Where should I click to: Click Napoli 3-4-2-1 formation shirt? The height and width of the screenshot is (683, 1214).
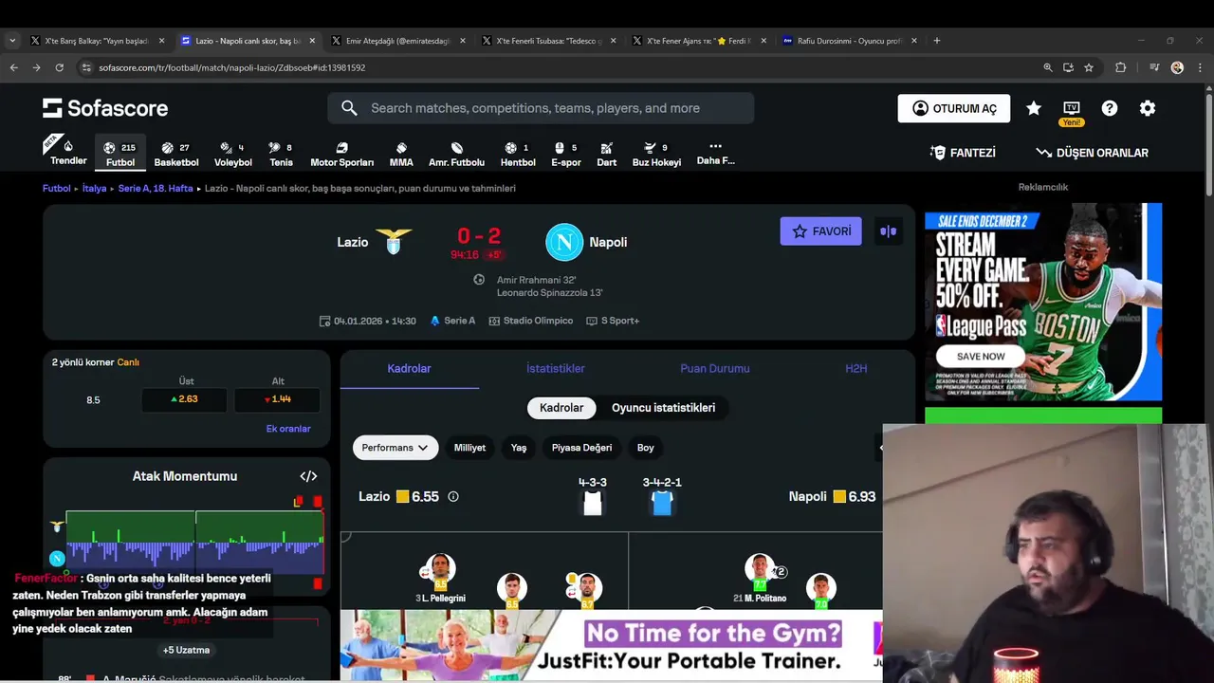point(662,503)
